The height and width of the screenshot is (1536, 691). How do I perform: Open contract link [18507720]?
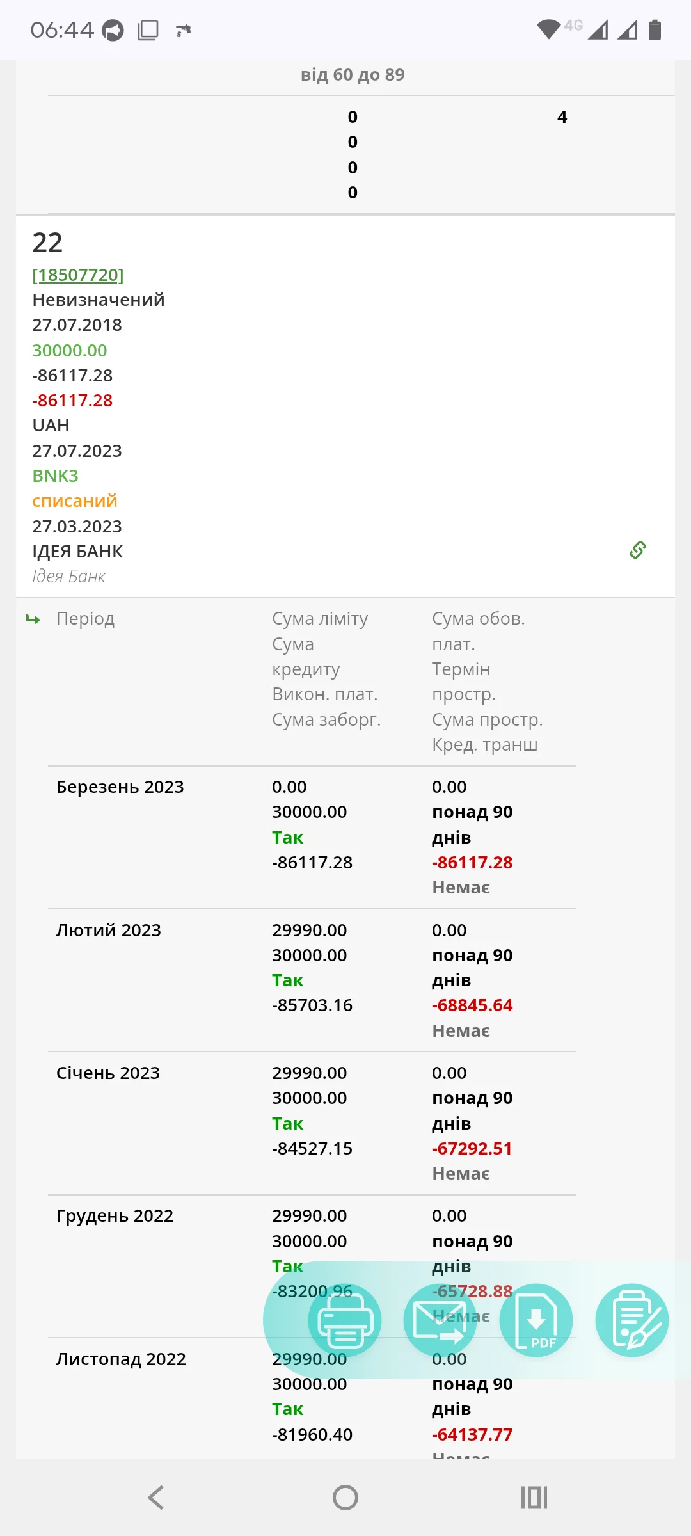click(x=78, y=275)
